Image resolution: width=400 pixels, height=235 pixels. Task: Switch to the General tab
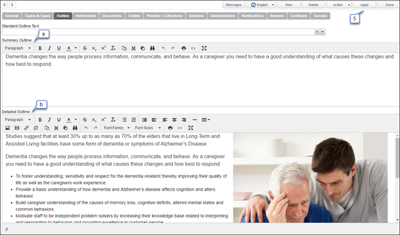pyautogui.click(x=12, y=16)
